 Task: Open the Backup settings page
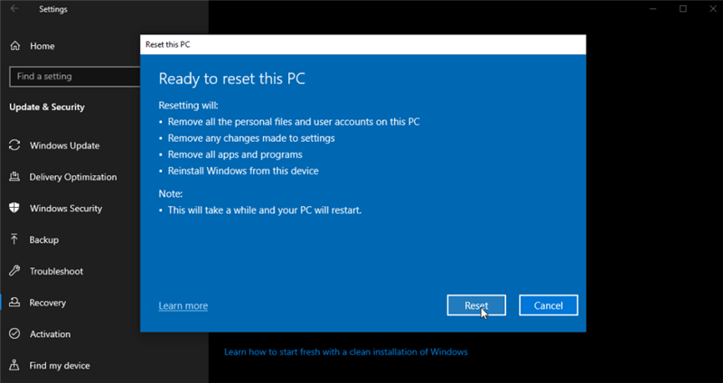tap(43, 239)
